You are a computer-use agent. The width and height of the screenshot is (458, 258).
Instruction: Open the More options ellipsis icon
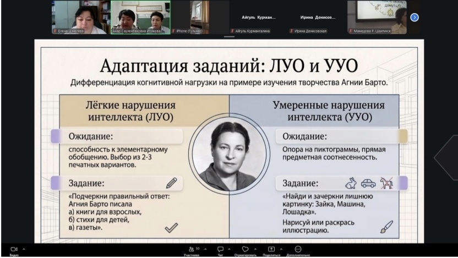point(298,249)
